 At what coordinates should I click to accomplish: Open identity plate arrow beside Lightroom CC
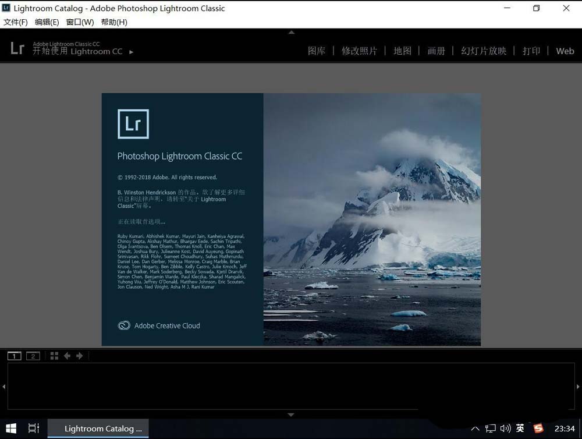pyautogui.click(x=131, y=52)
